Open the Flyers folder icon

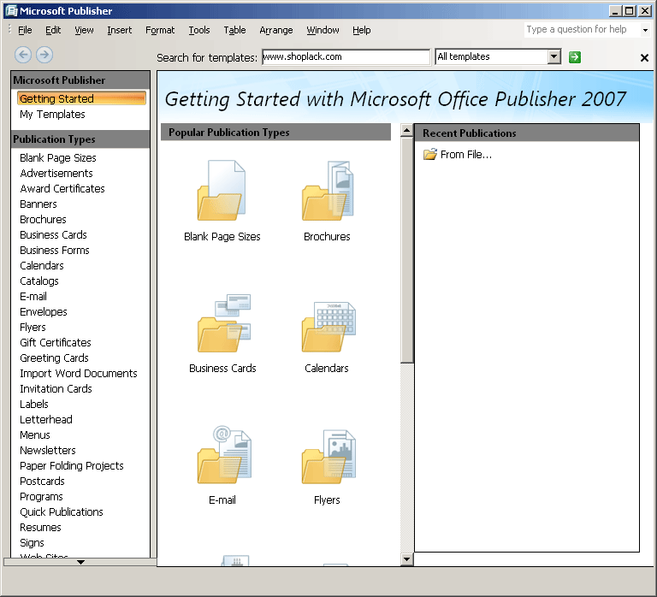point(328,456)
